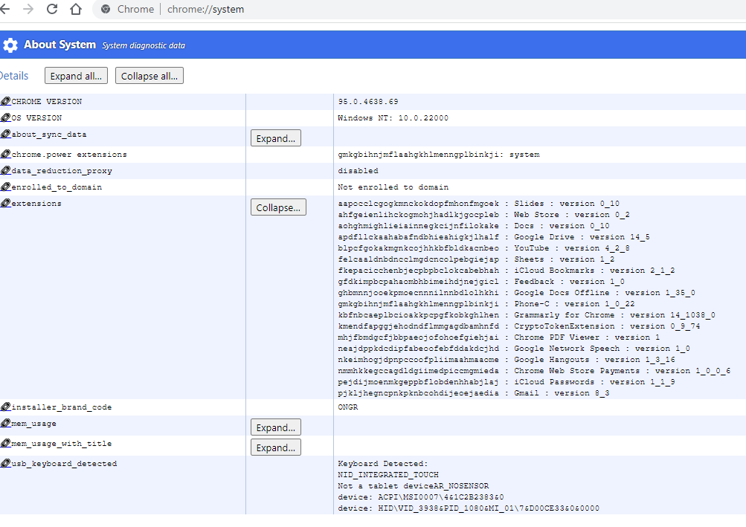The image size is (746, 527).
Task: Click the Slides version 0_10 line
Action: [x=479, y=204]
